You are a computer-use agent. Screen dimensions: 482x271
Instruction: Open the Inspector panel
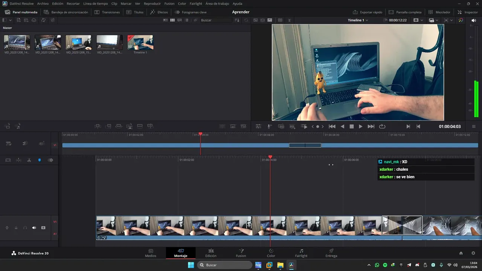point(467,12)
